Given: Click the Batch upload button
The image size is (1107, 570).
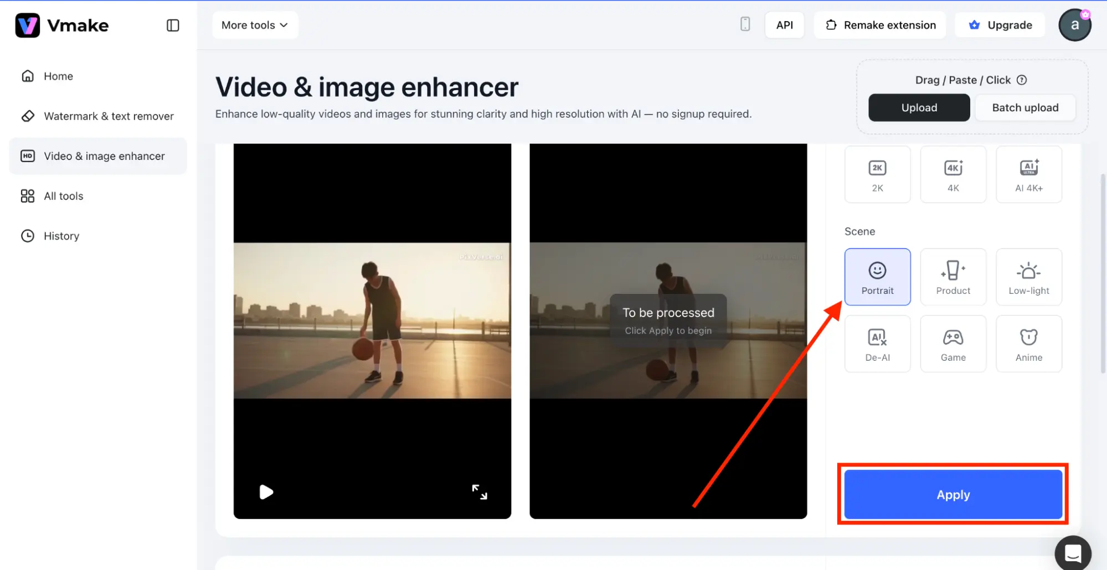Looking at the screenshot, I should (1024, 107).
